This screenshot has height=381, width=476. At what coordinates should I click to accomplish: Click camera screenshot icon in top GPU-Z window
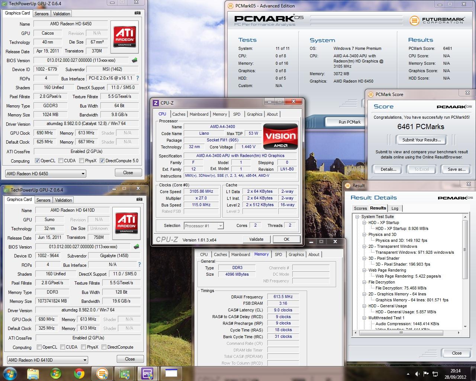click(x=137, y=13)
